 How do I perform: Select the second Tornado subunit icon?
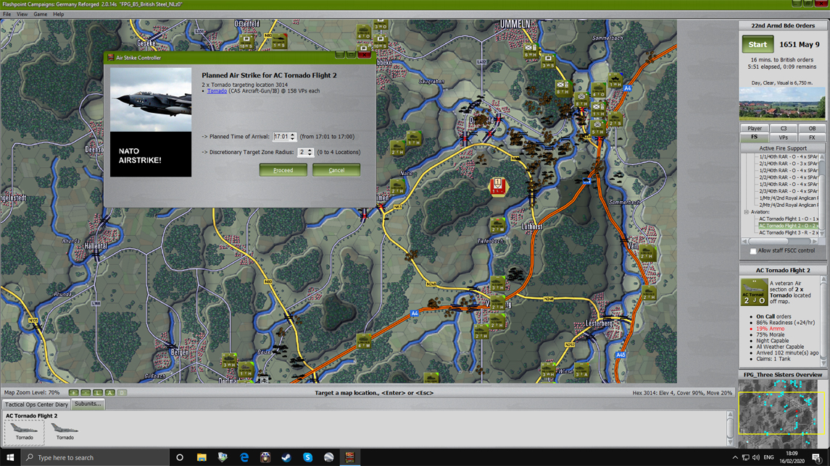(65, 431)
